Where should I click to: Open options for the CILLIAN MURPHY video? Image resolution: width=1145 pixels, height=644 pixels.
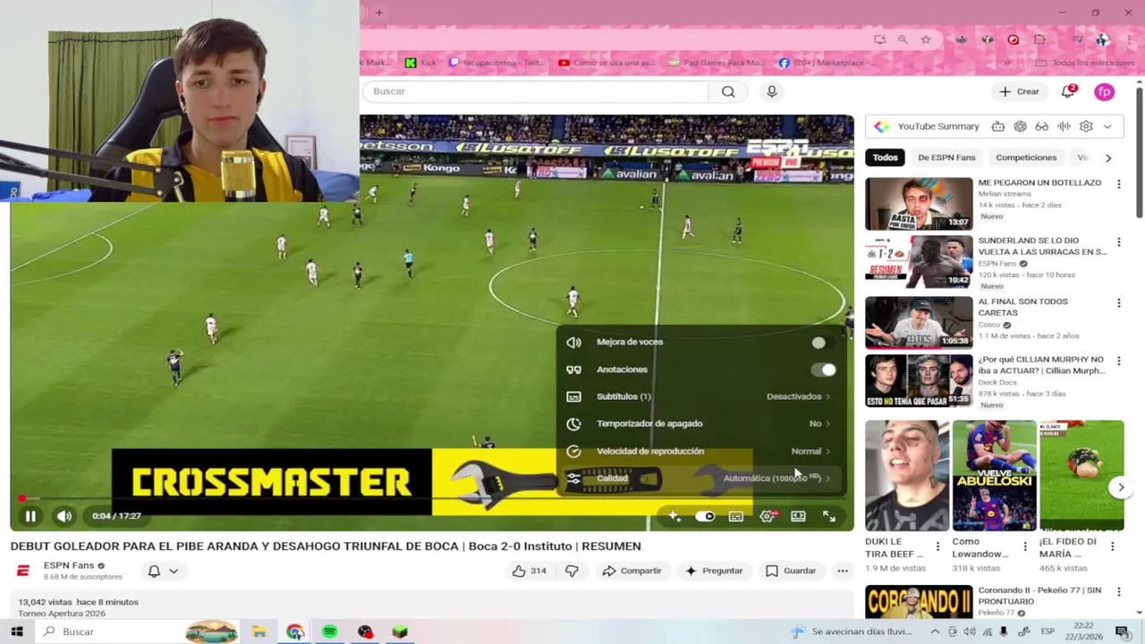pos(1119,361)
